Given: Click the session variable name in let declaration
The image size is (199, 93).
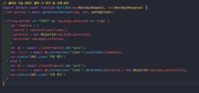Looking at the screenshot, I should coord(20,12).
